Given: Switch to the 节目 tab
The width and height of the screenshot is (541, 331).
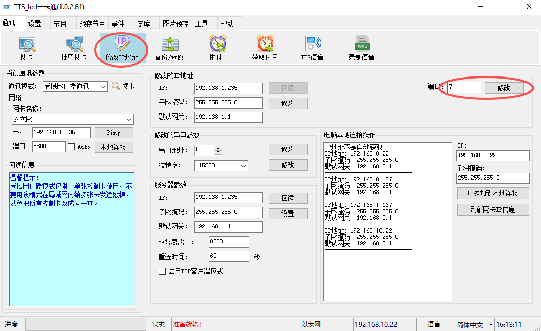Looking at the screenshot, I should (x=60, y=24).
